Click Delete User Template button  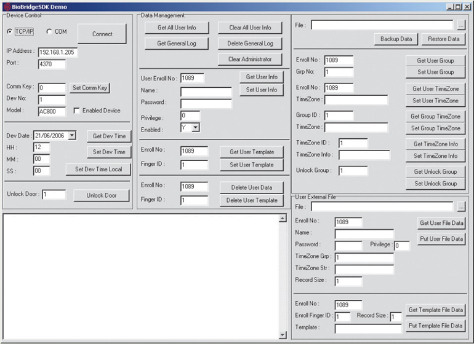[252, 200]
